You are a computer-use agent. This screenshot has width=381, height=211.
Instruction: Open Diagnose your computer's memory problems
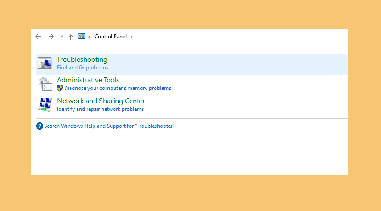[x=118, y=88]
